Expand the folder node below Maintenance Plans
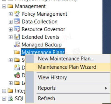Viewport: 111px width, 104px height. [x=11, y=60]
